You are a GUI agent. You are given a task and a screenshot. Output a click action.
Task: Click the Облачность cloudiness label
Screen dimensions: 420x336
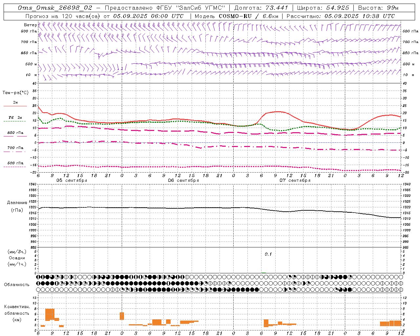pos(17,284)
